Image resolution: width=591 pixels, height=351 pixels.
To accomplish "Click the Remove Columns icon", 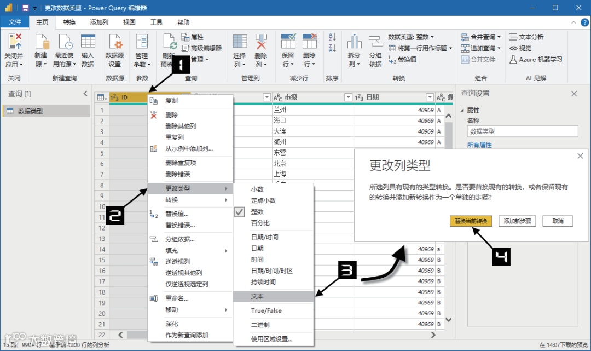I will pyautogui.click(x=261, y=42).
